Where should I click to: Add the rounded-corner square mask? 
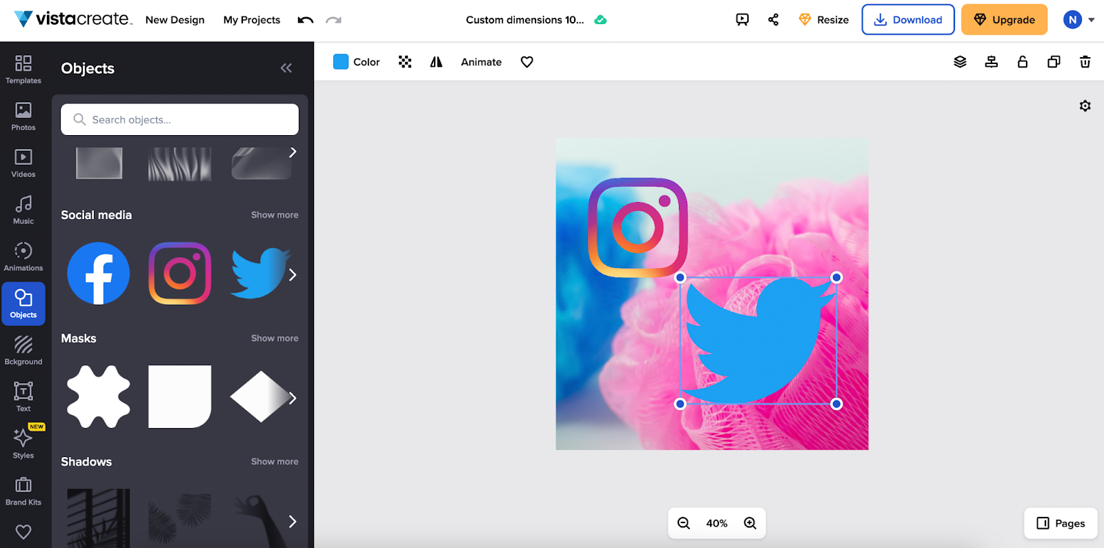(x=180, y=397)
